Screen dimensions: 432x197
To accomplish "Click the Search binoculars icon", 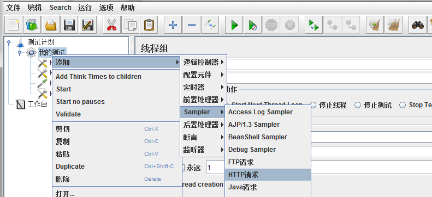I will [x=418, y=25].
